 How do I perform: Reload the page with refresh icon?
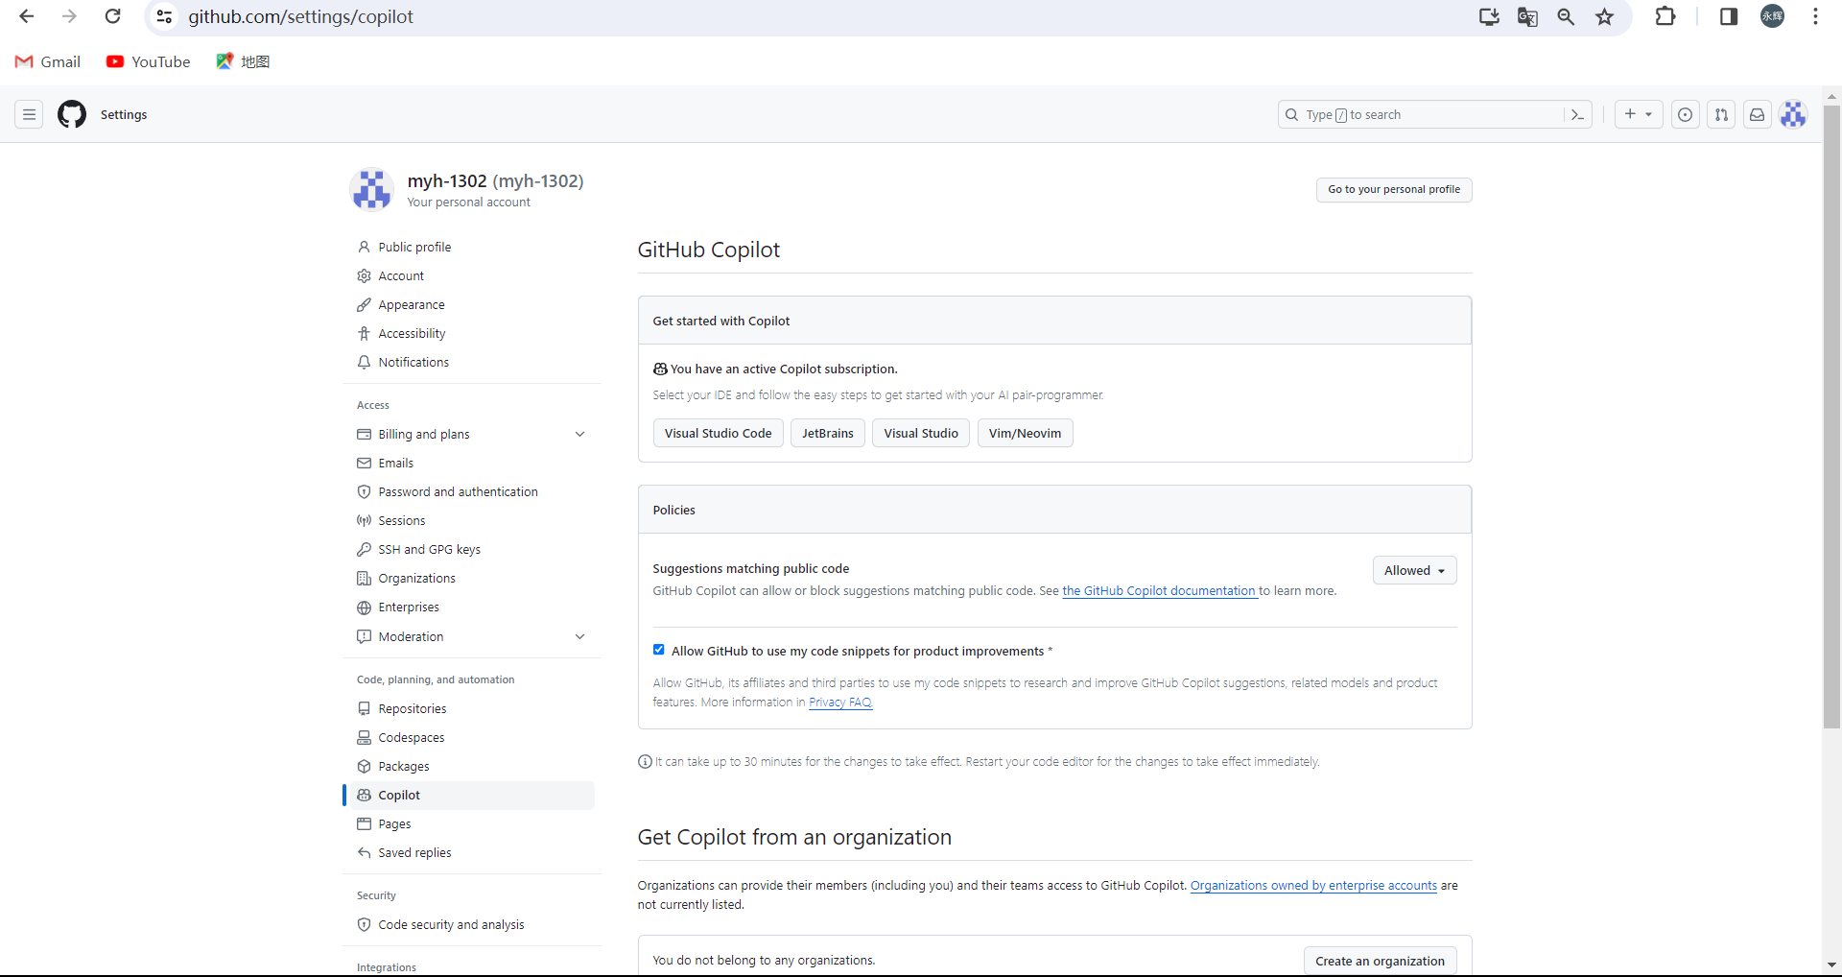pos(112,16)
